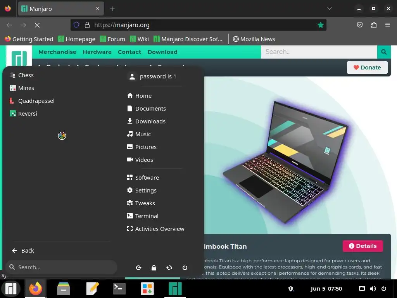Open Manjaro Discover Software bookmark
Viewport: 397px width, 298px height.
[x=188, y=39]
